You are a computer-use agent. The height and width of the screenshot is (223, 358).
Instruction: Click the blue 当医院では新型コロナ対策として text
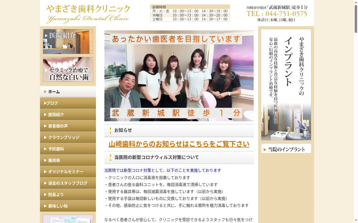pyautogui.click(x=162, y=170)
